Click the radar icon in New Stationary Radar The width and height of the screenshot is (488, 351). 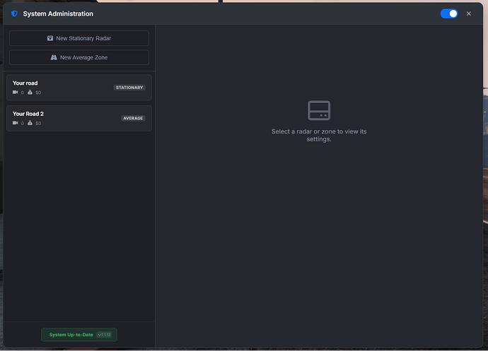[x=50, y=38]
